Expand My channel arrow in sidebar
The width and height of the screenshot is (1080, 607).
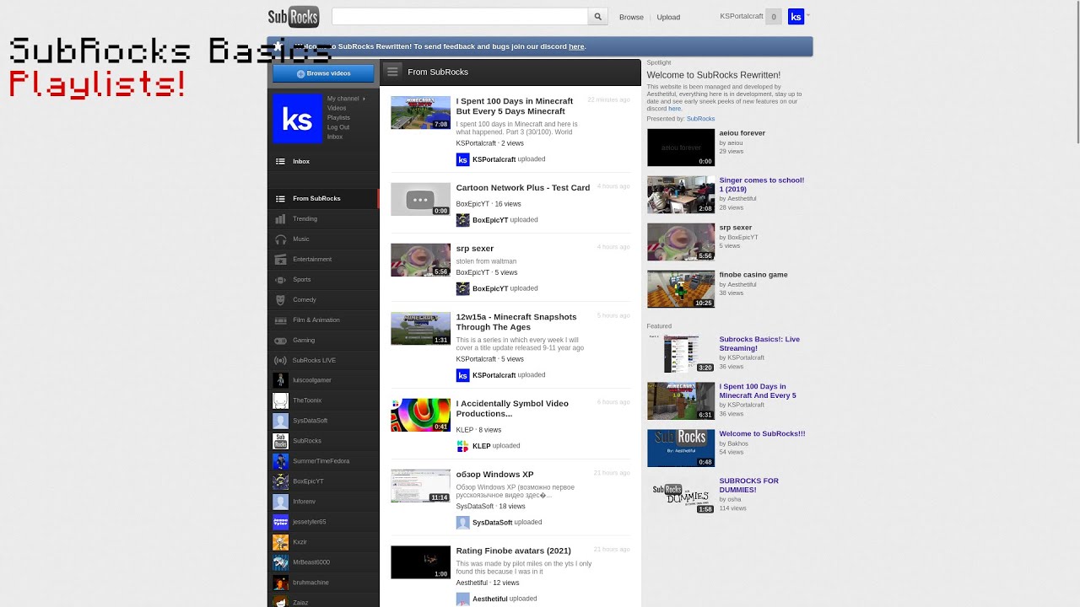click(364, 99)
